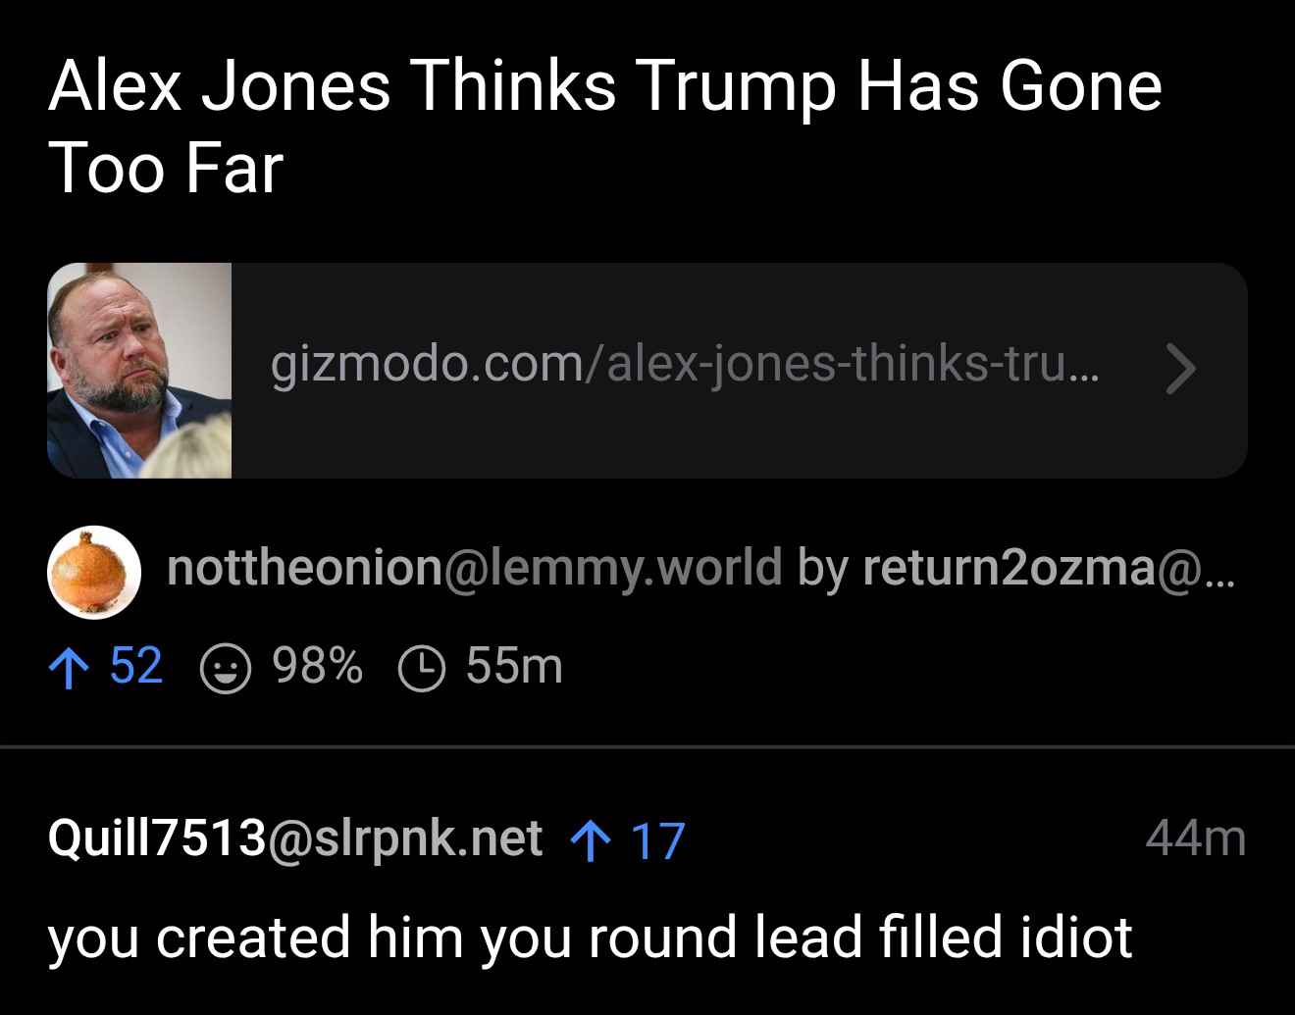Viewport: 1295px width, 1015px height.
Task: Click the post score 52
Action: 136,667
